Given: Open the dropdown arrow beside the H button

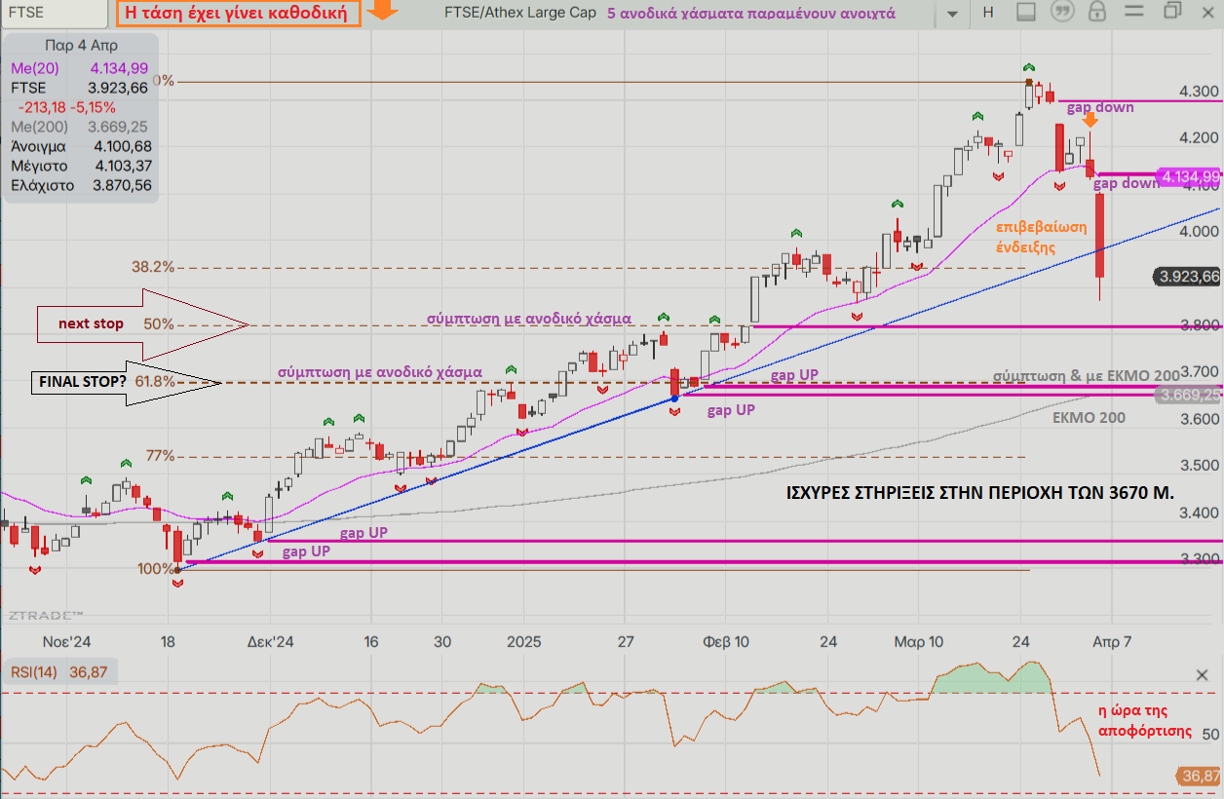Looking at the screenshot, I should tap(952, 14).
